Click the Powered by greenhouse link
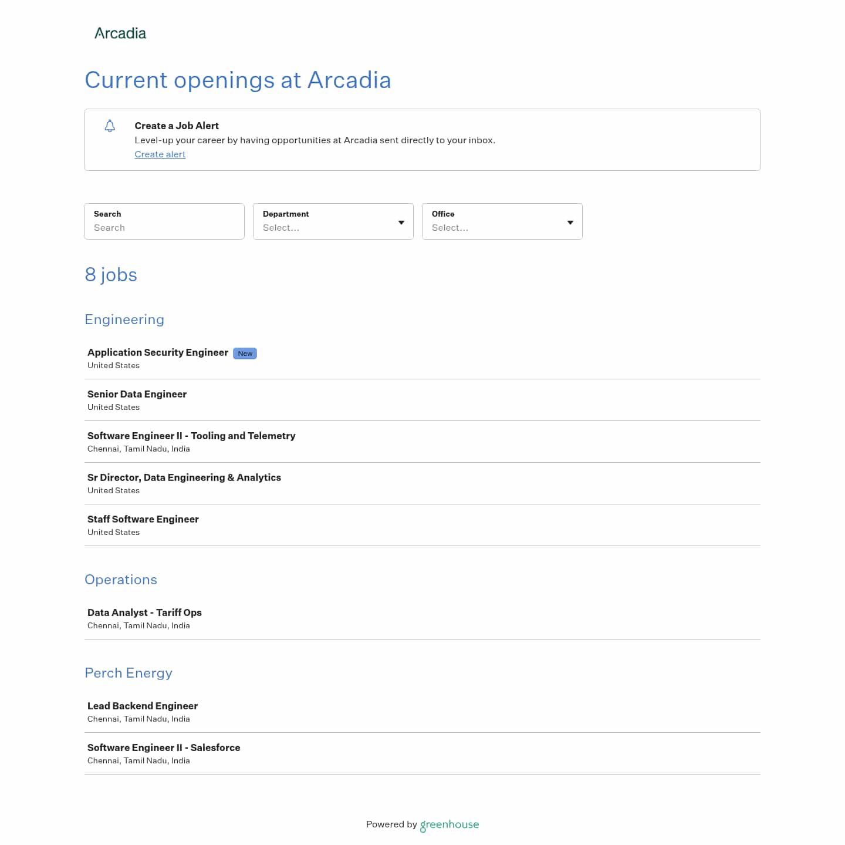The image size is (845, 845). tap(422, 824)
